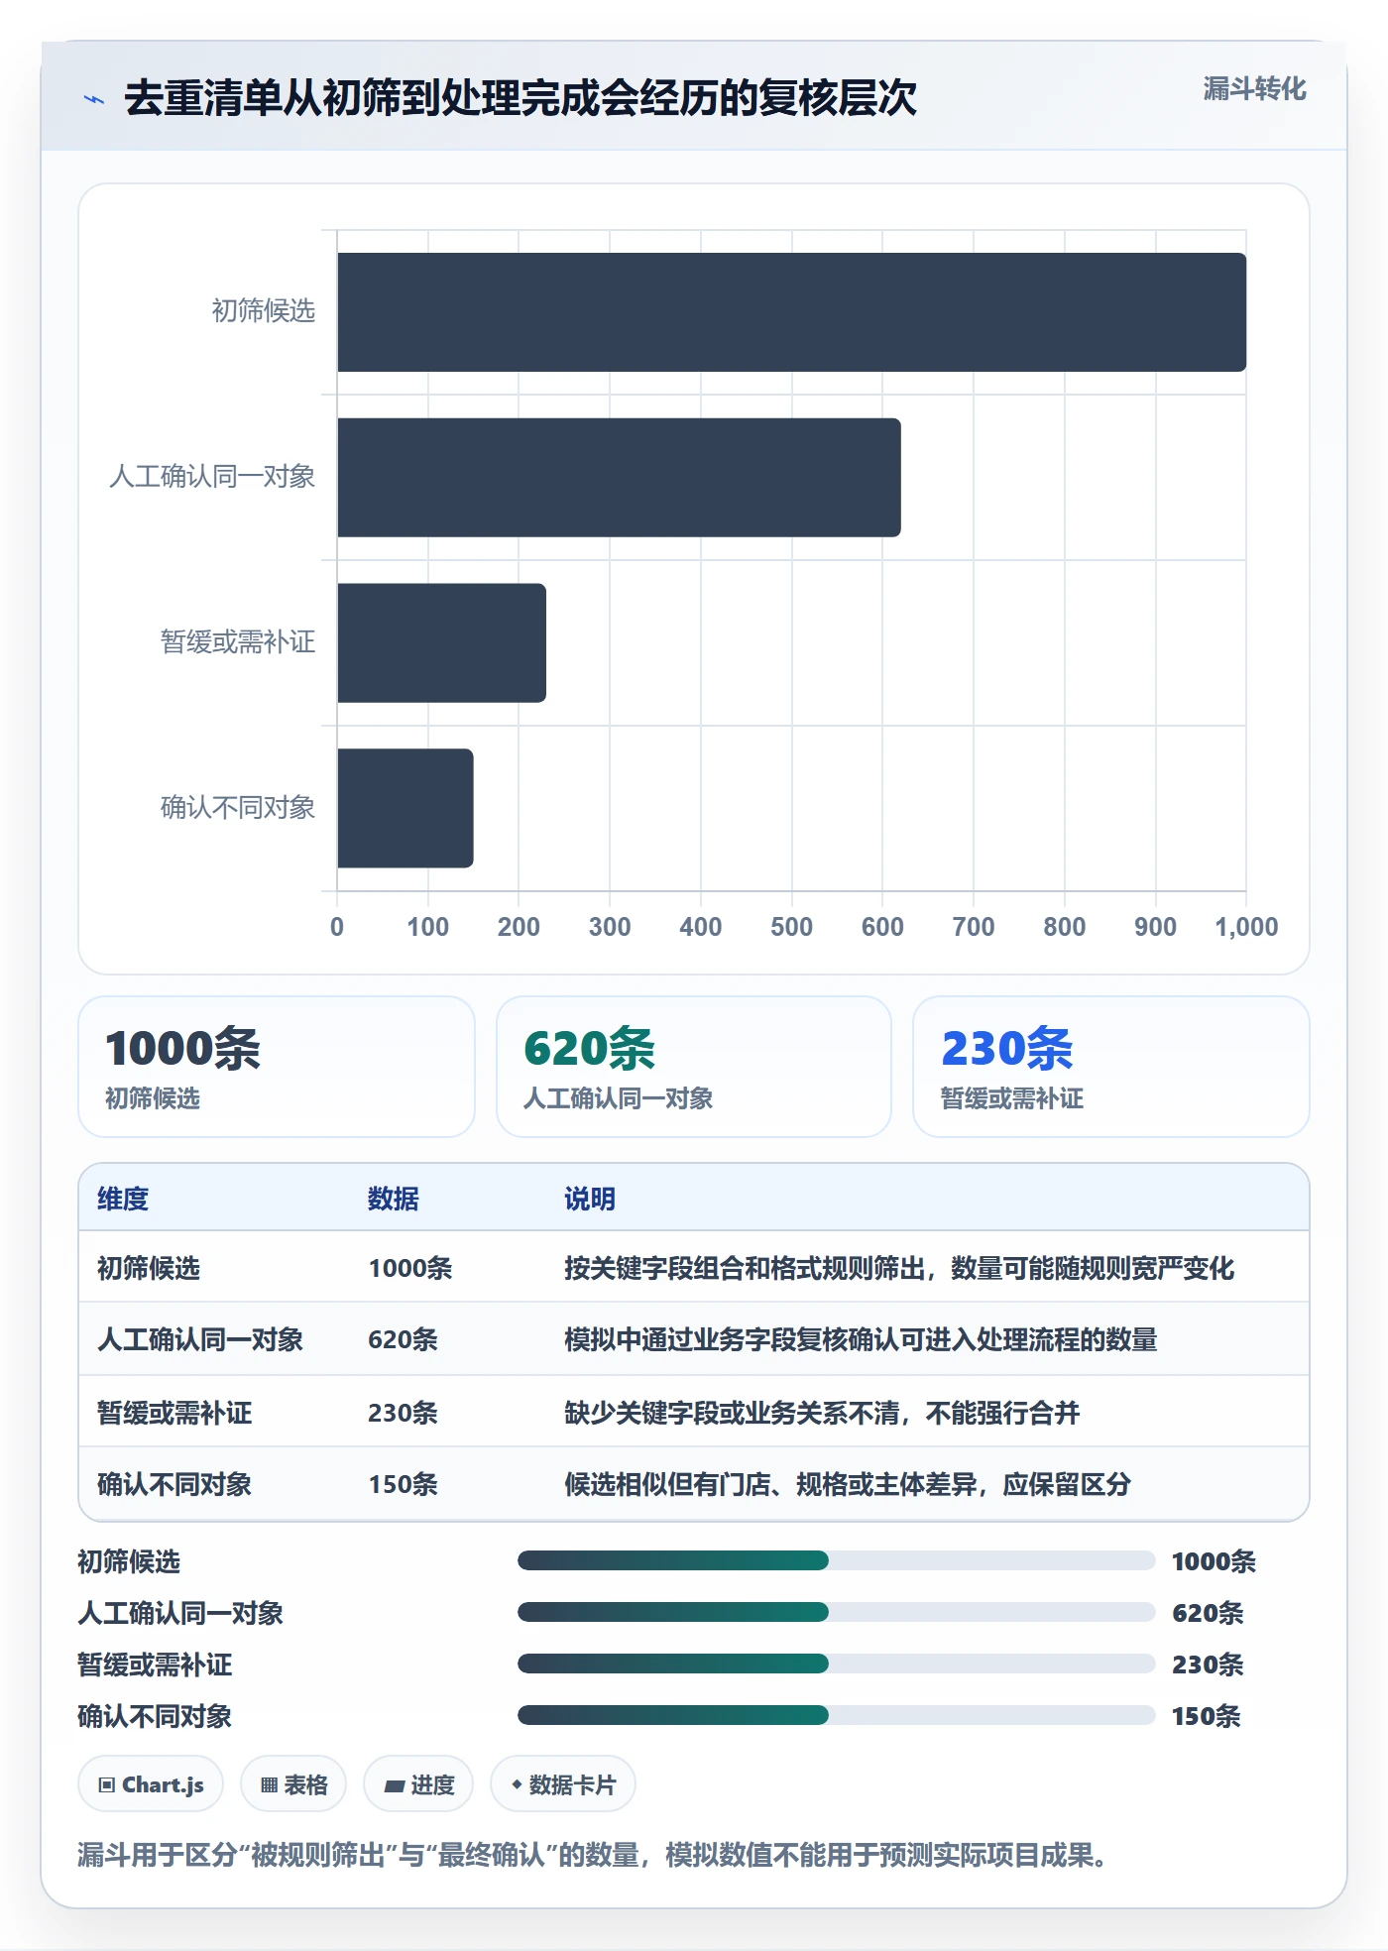Click the 150条 table cell
1388x1951 pixels.
pyautogui.click(x=403, y=1484)
